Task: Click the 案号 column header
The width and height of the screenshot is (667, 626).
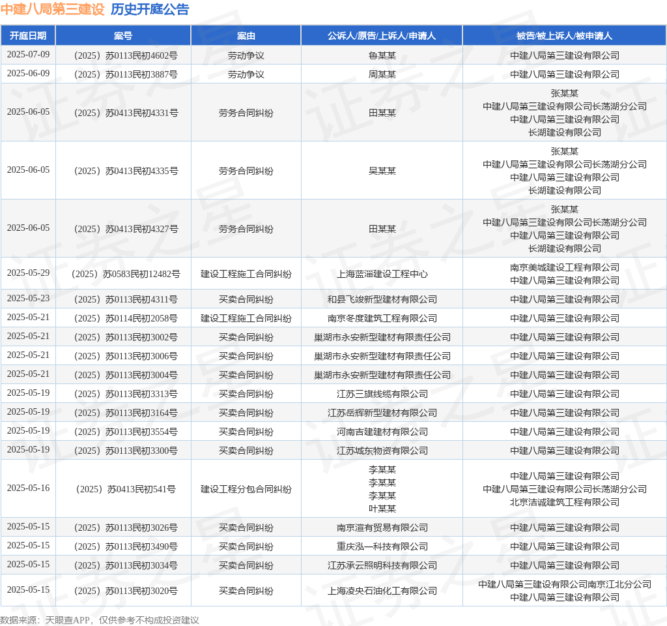Action: 123,36
